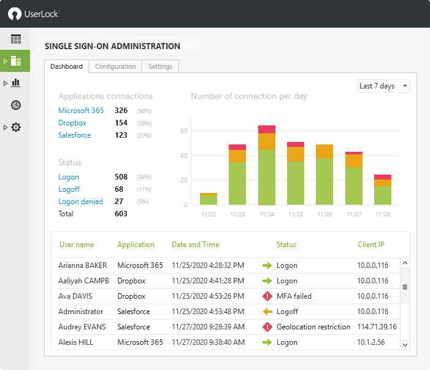Screen dimensions: 430x370
Task: Click the 11/22 bar in chart
Action: coord(209,199)
